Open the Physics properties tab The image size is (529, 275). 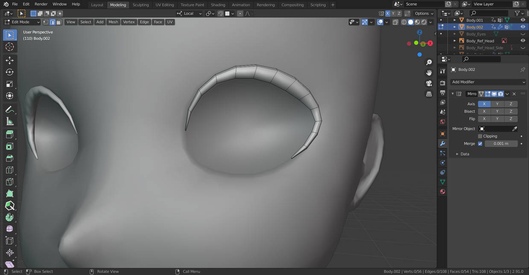click(x=442, y=163)
